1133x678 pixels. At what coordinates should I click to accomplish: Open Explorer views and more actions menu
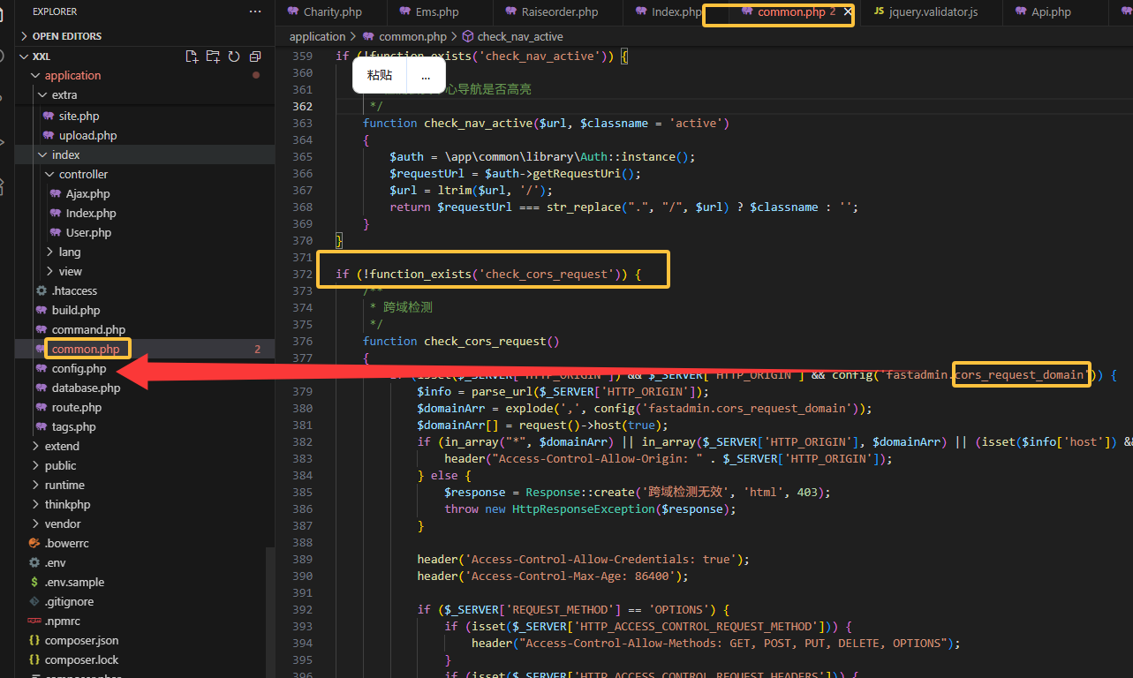coord(255,11)
